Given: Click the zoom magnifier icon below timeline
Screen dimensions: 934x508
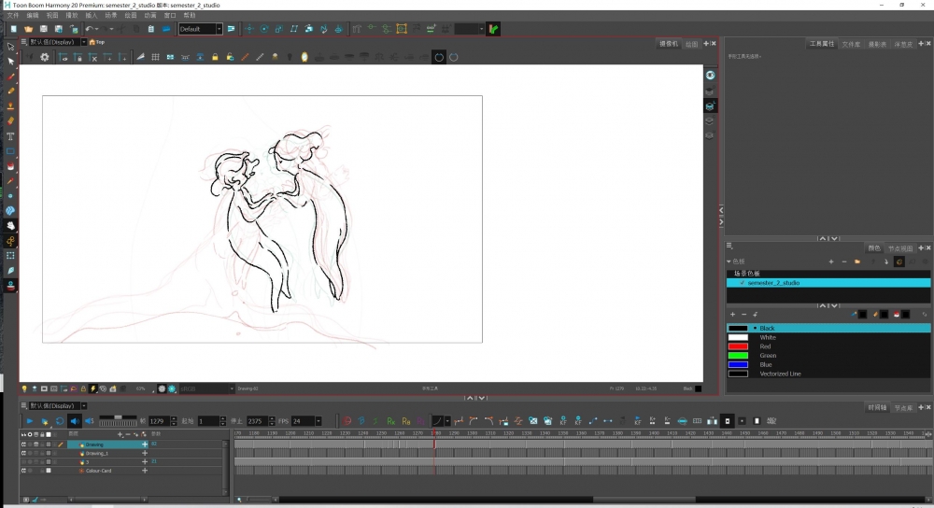Looking at the screenshot, I should tap(239, 500).
